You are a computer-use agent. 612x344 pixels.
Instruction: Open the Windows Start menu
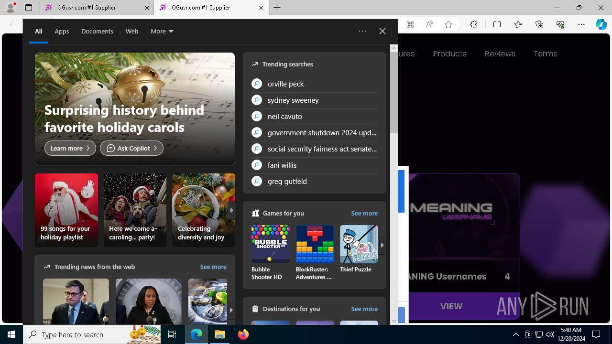(x=11, y=335)
